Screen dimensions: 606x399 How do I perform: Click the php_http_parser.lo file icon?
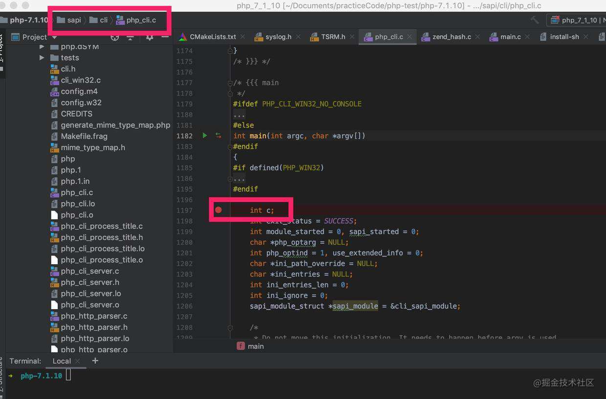pyautogui.click(x=54, y=338)
